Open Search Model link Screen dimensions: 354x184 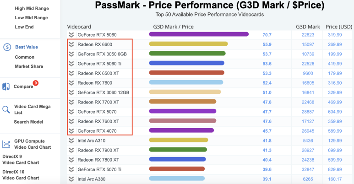tap(28, 122)
